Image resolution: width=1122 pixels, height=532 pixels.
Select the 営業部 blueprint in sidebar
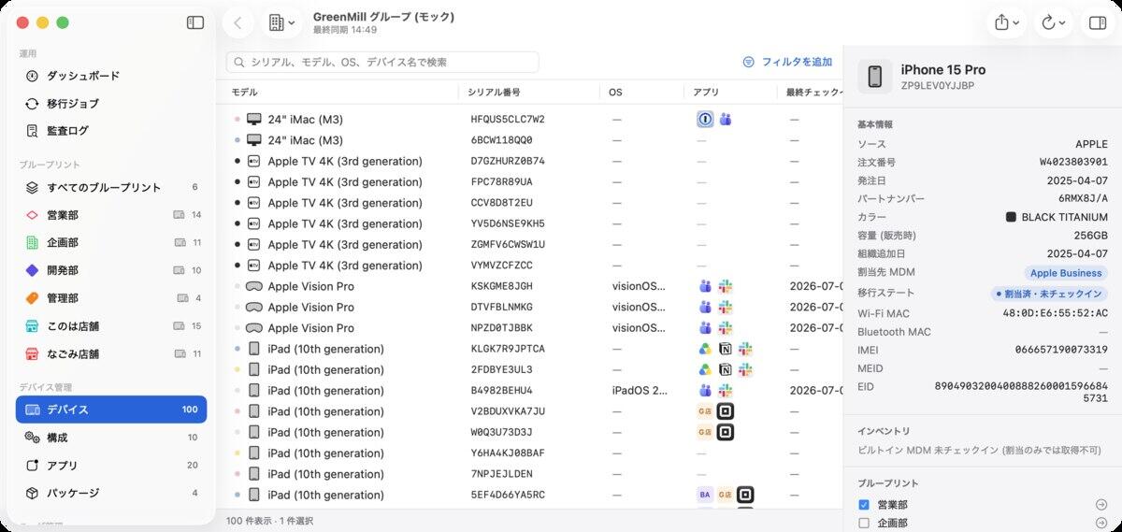pos(111,215)
